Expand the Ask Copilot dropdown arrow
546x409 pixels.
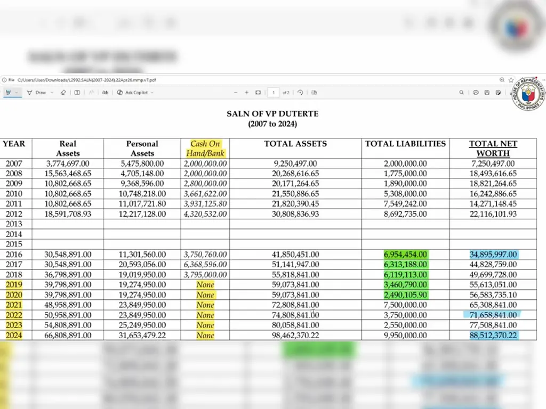tap(152, 93)
